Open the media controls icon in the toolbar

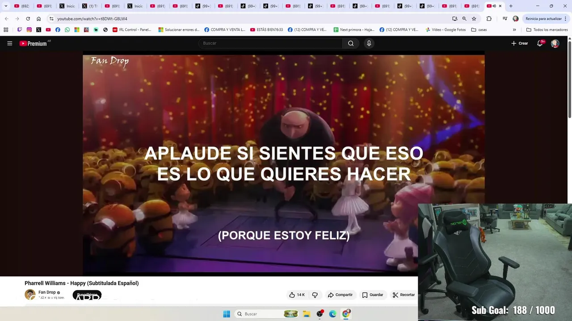click(x=505, y=19)
